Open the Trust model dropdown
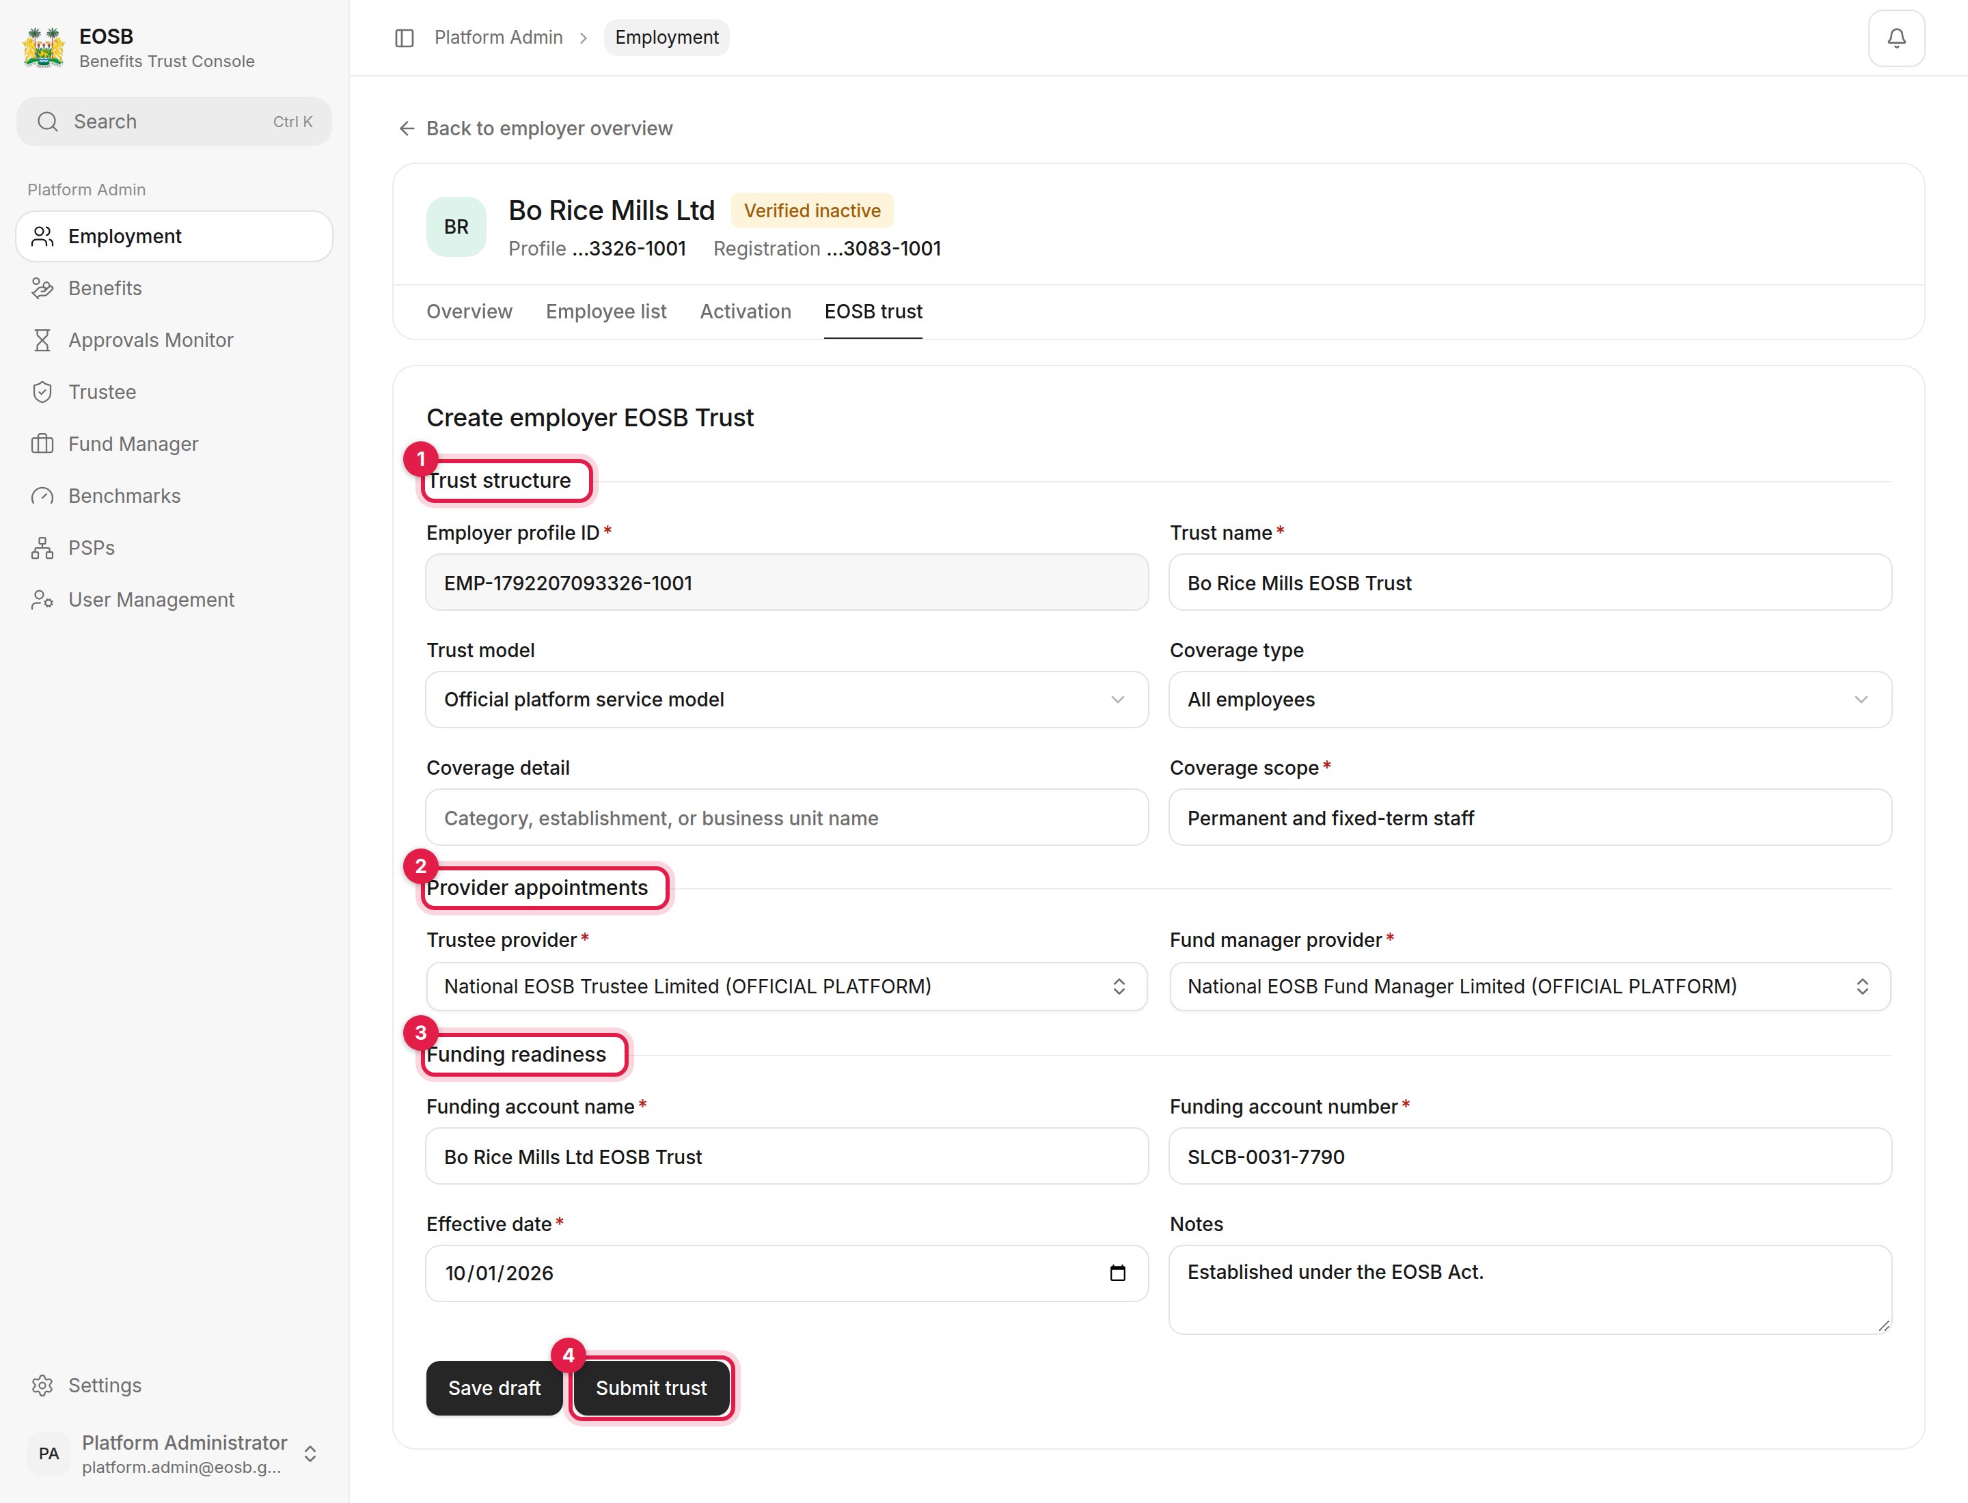This screenshot has width=1968, height=1503. click(787, 700)
